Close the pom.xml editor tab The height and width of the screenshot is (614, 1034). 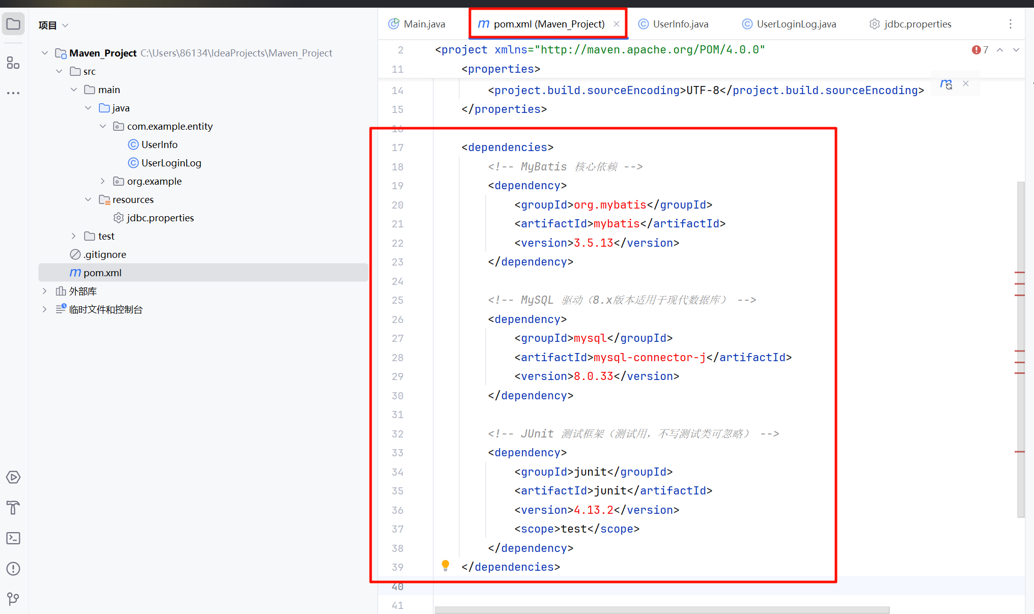pyautogui.click(x=617, y=24)
